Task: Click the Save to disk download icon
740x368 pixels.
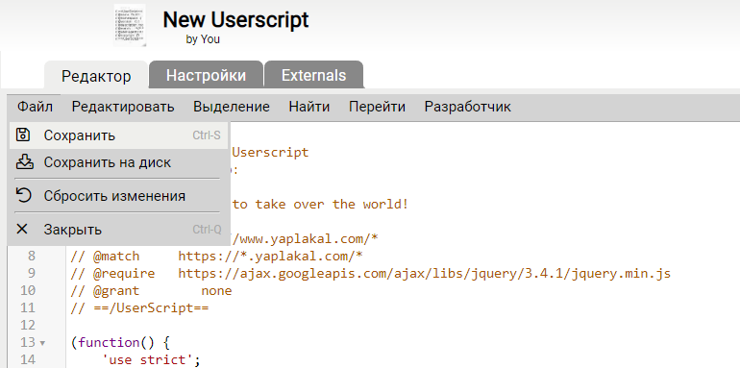Action: [x=24, y=162]
